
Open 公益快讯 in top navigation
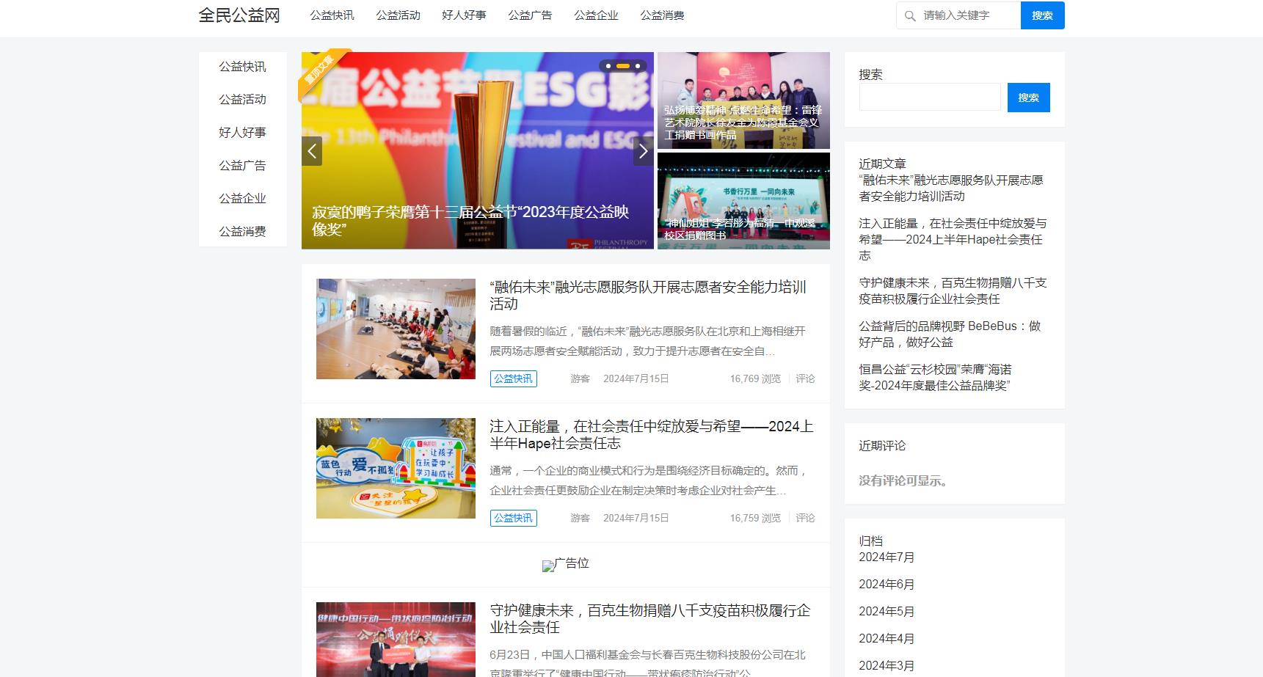(332, 15)
